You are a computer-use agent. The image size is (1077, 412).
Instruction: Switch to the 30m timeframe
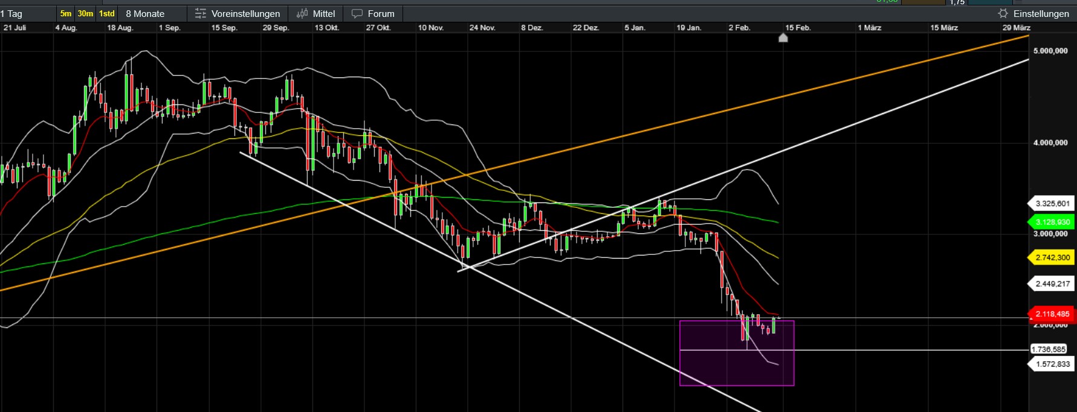tap(85, 13)
